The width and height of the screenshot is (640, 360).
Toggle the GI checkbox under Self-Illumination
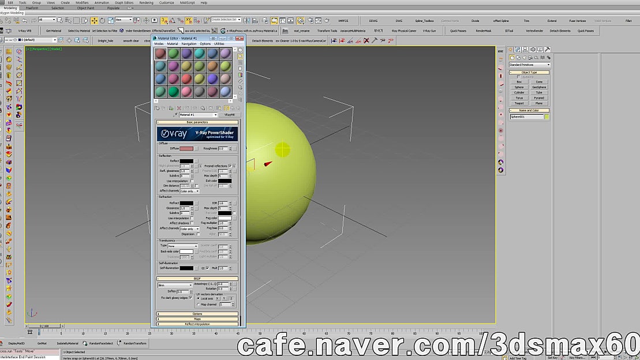pos(207,268)
